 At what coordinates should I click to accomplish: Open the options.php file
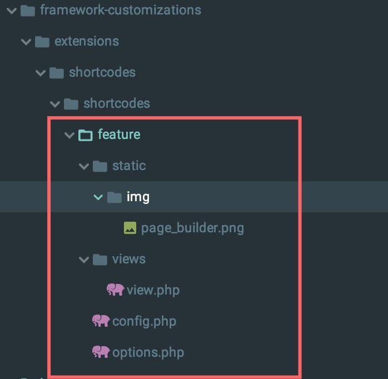click(x=148, y=353)
